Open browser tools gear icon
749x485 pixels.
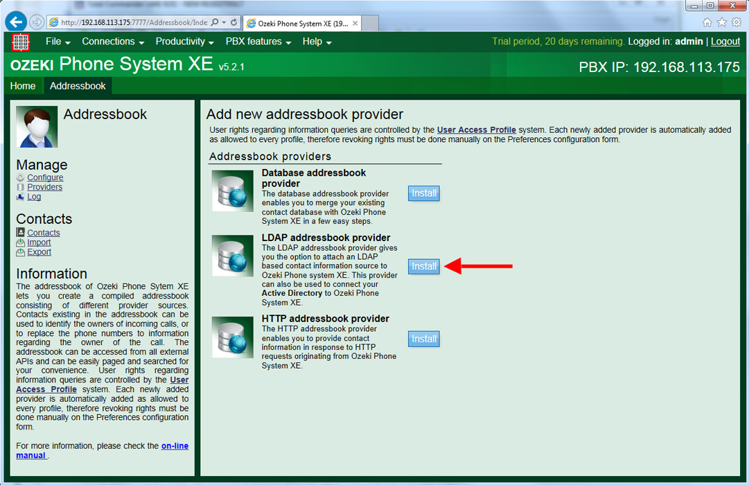pos(737,22)
